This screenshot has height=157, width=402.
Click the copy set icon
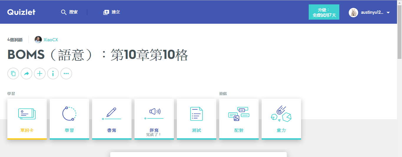(x=13, y=74)
